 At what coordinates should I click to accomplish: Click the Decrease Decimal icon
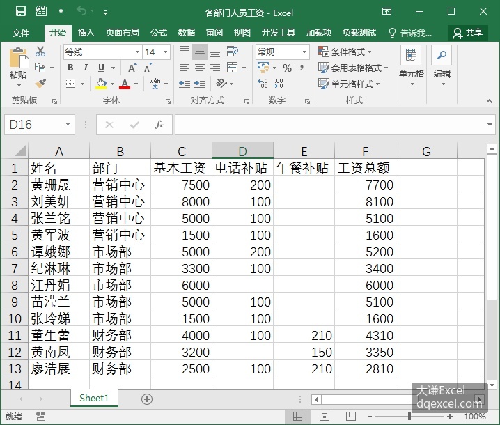[x=278, y=84]
